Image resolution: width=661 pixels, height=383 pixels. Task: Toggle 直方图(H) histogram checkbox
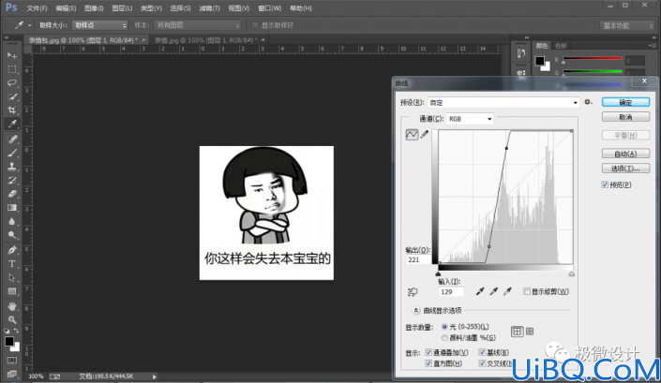(428, 363)
